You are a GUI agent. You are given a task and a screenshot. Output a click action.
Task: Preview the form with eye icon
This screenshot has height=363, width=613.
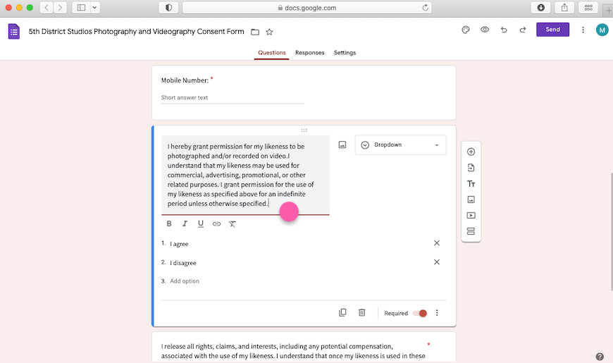(x=485, y=30)
